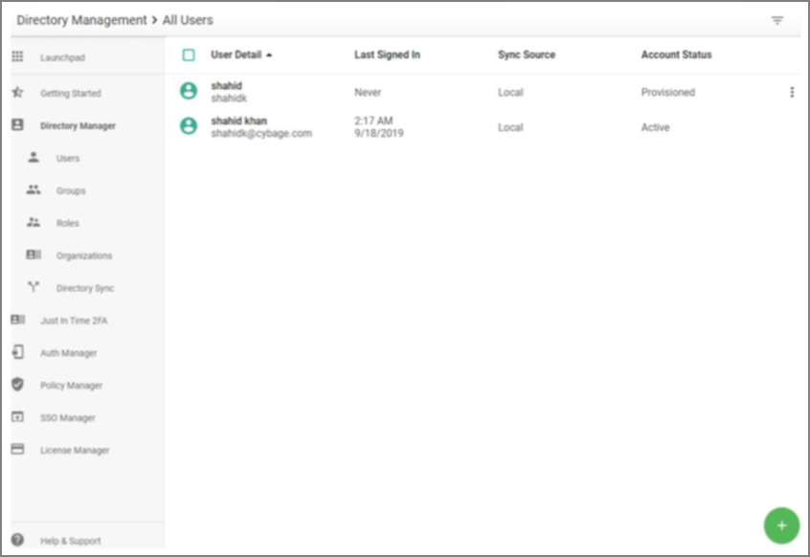The image size is (810, 557).
Task: Go to Groups under Directory Manager
Action: pos(71,191)
